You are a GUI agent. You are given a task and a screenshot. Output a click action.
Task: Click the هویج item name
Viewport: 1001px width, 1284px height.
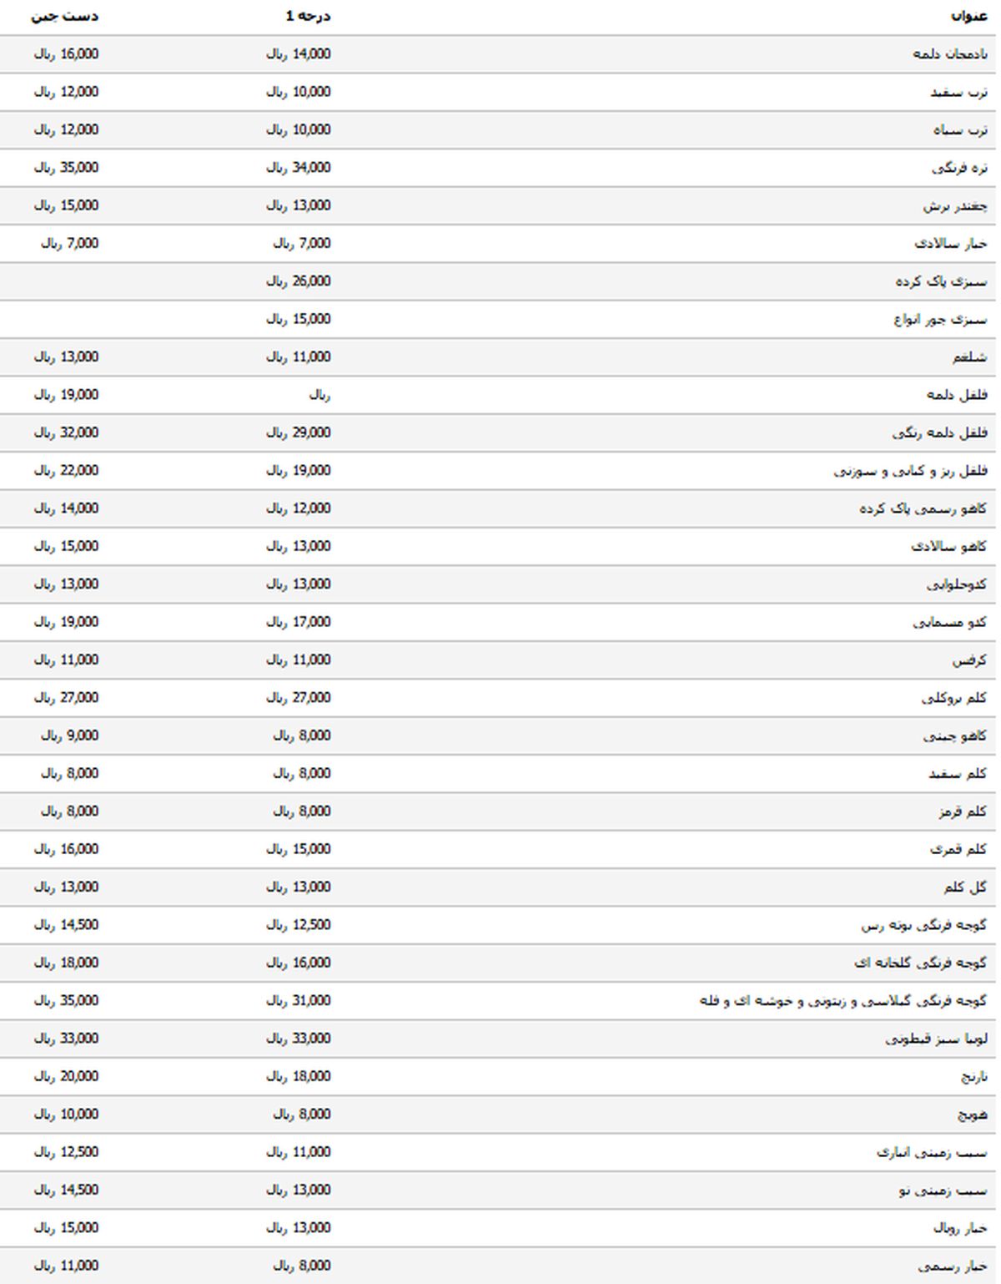(972, 1115)
